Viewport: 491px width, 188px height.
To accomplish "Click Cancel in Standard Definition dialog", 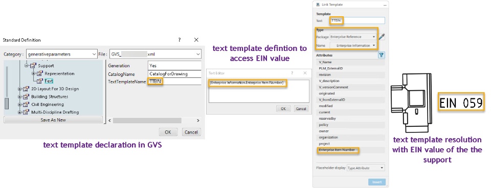I will click(x=191, y=132).
